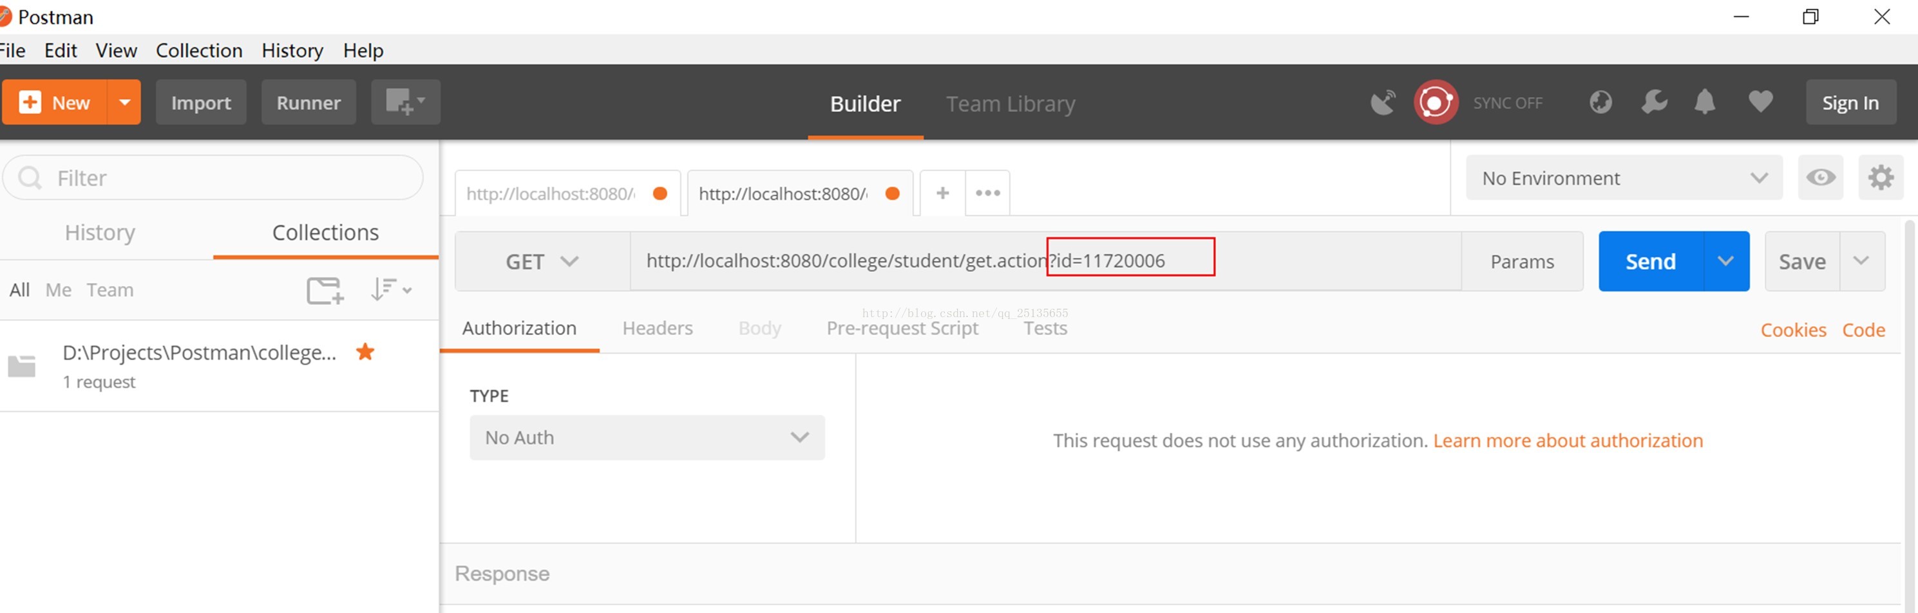The image size is (1918, 613).
Task: Open the Save dropdown arrow
Action: click(1861, 261)
